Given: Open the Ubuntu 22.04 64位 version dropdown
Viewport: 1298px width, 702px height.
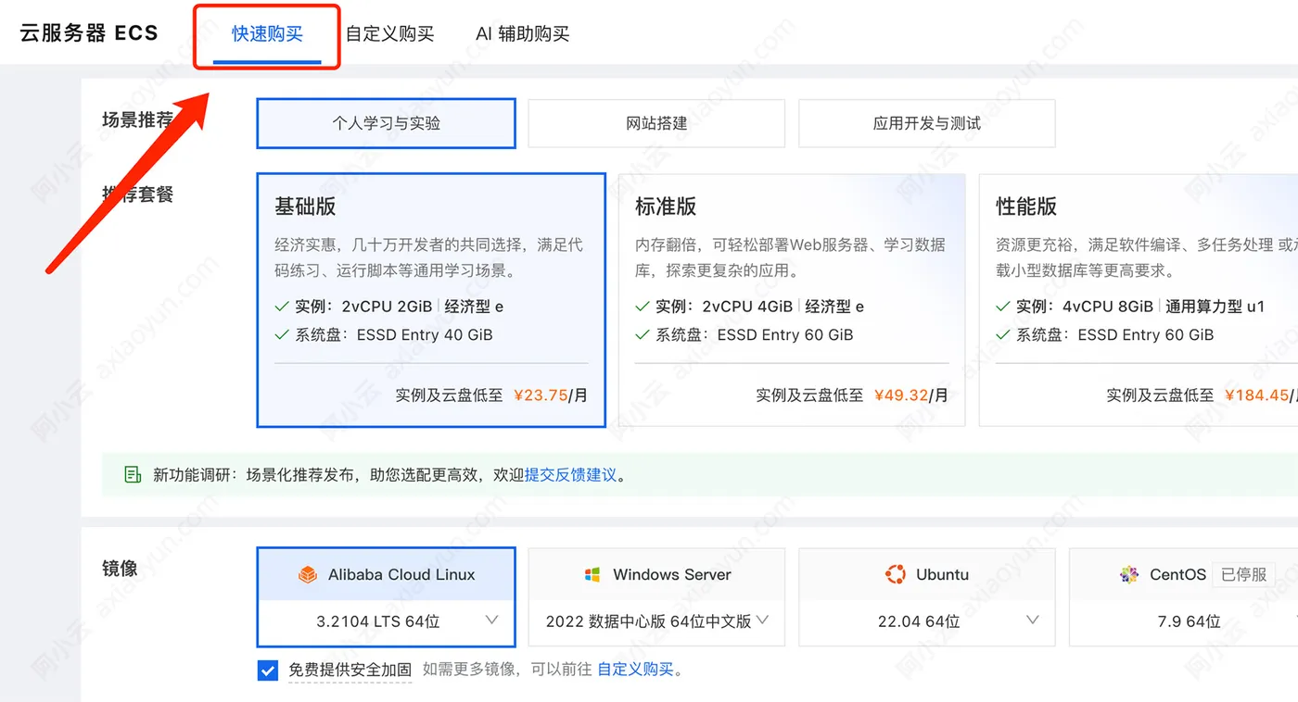Looking at the screenshot, I should [927, 621].
